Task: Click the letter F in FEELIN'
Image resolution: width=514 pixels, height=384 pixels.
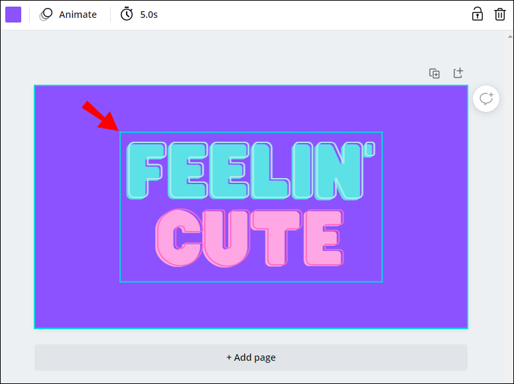Action: 146,171
